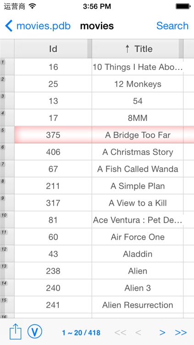194x345 pixels.
Task: Tap the previous page arrow
Action: tap(138, 333)
